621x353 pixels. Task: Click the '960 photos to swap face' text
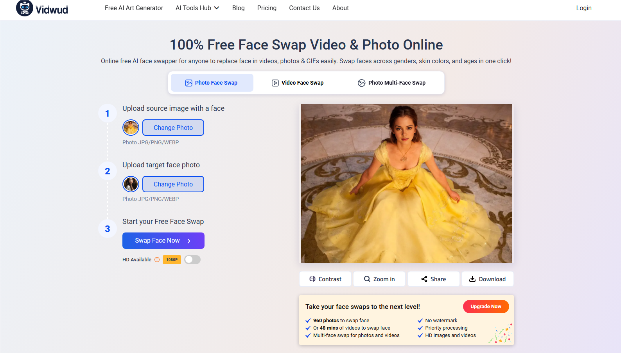[x=341, y=321]
